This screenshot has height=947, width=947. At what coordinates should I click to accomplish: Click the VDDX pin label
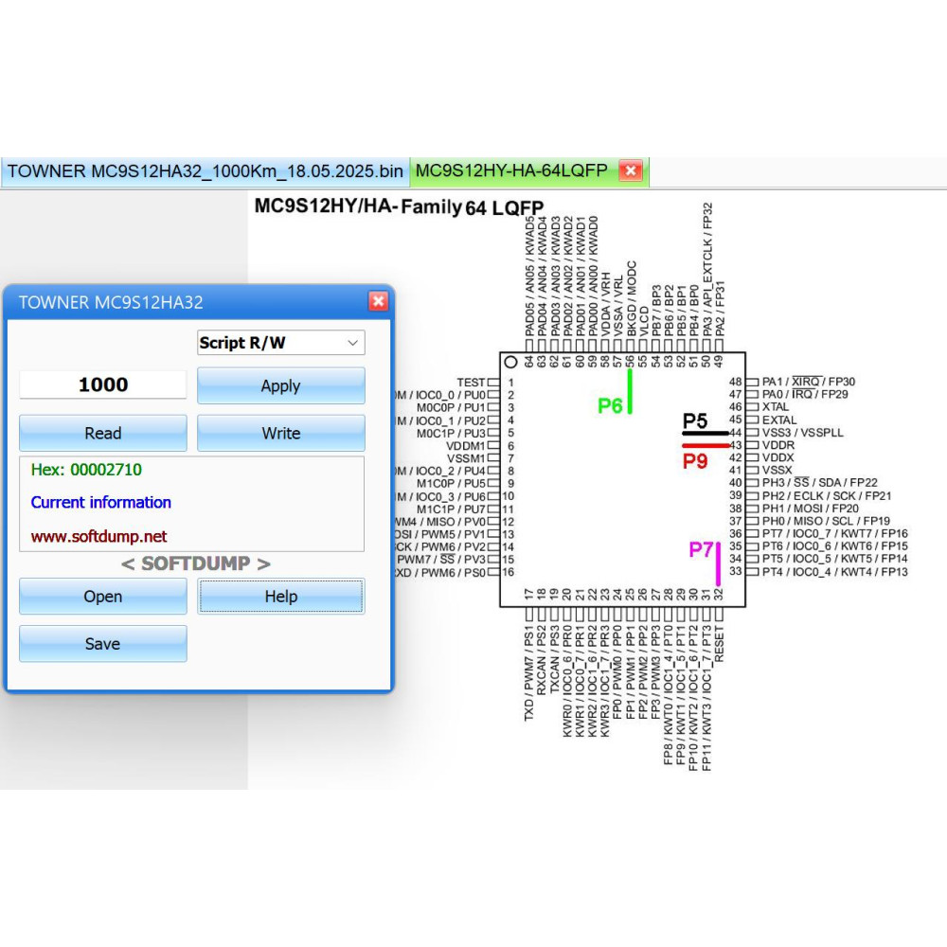coord(777,457)
